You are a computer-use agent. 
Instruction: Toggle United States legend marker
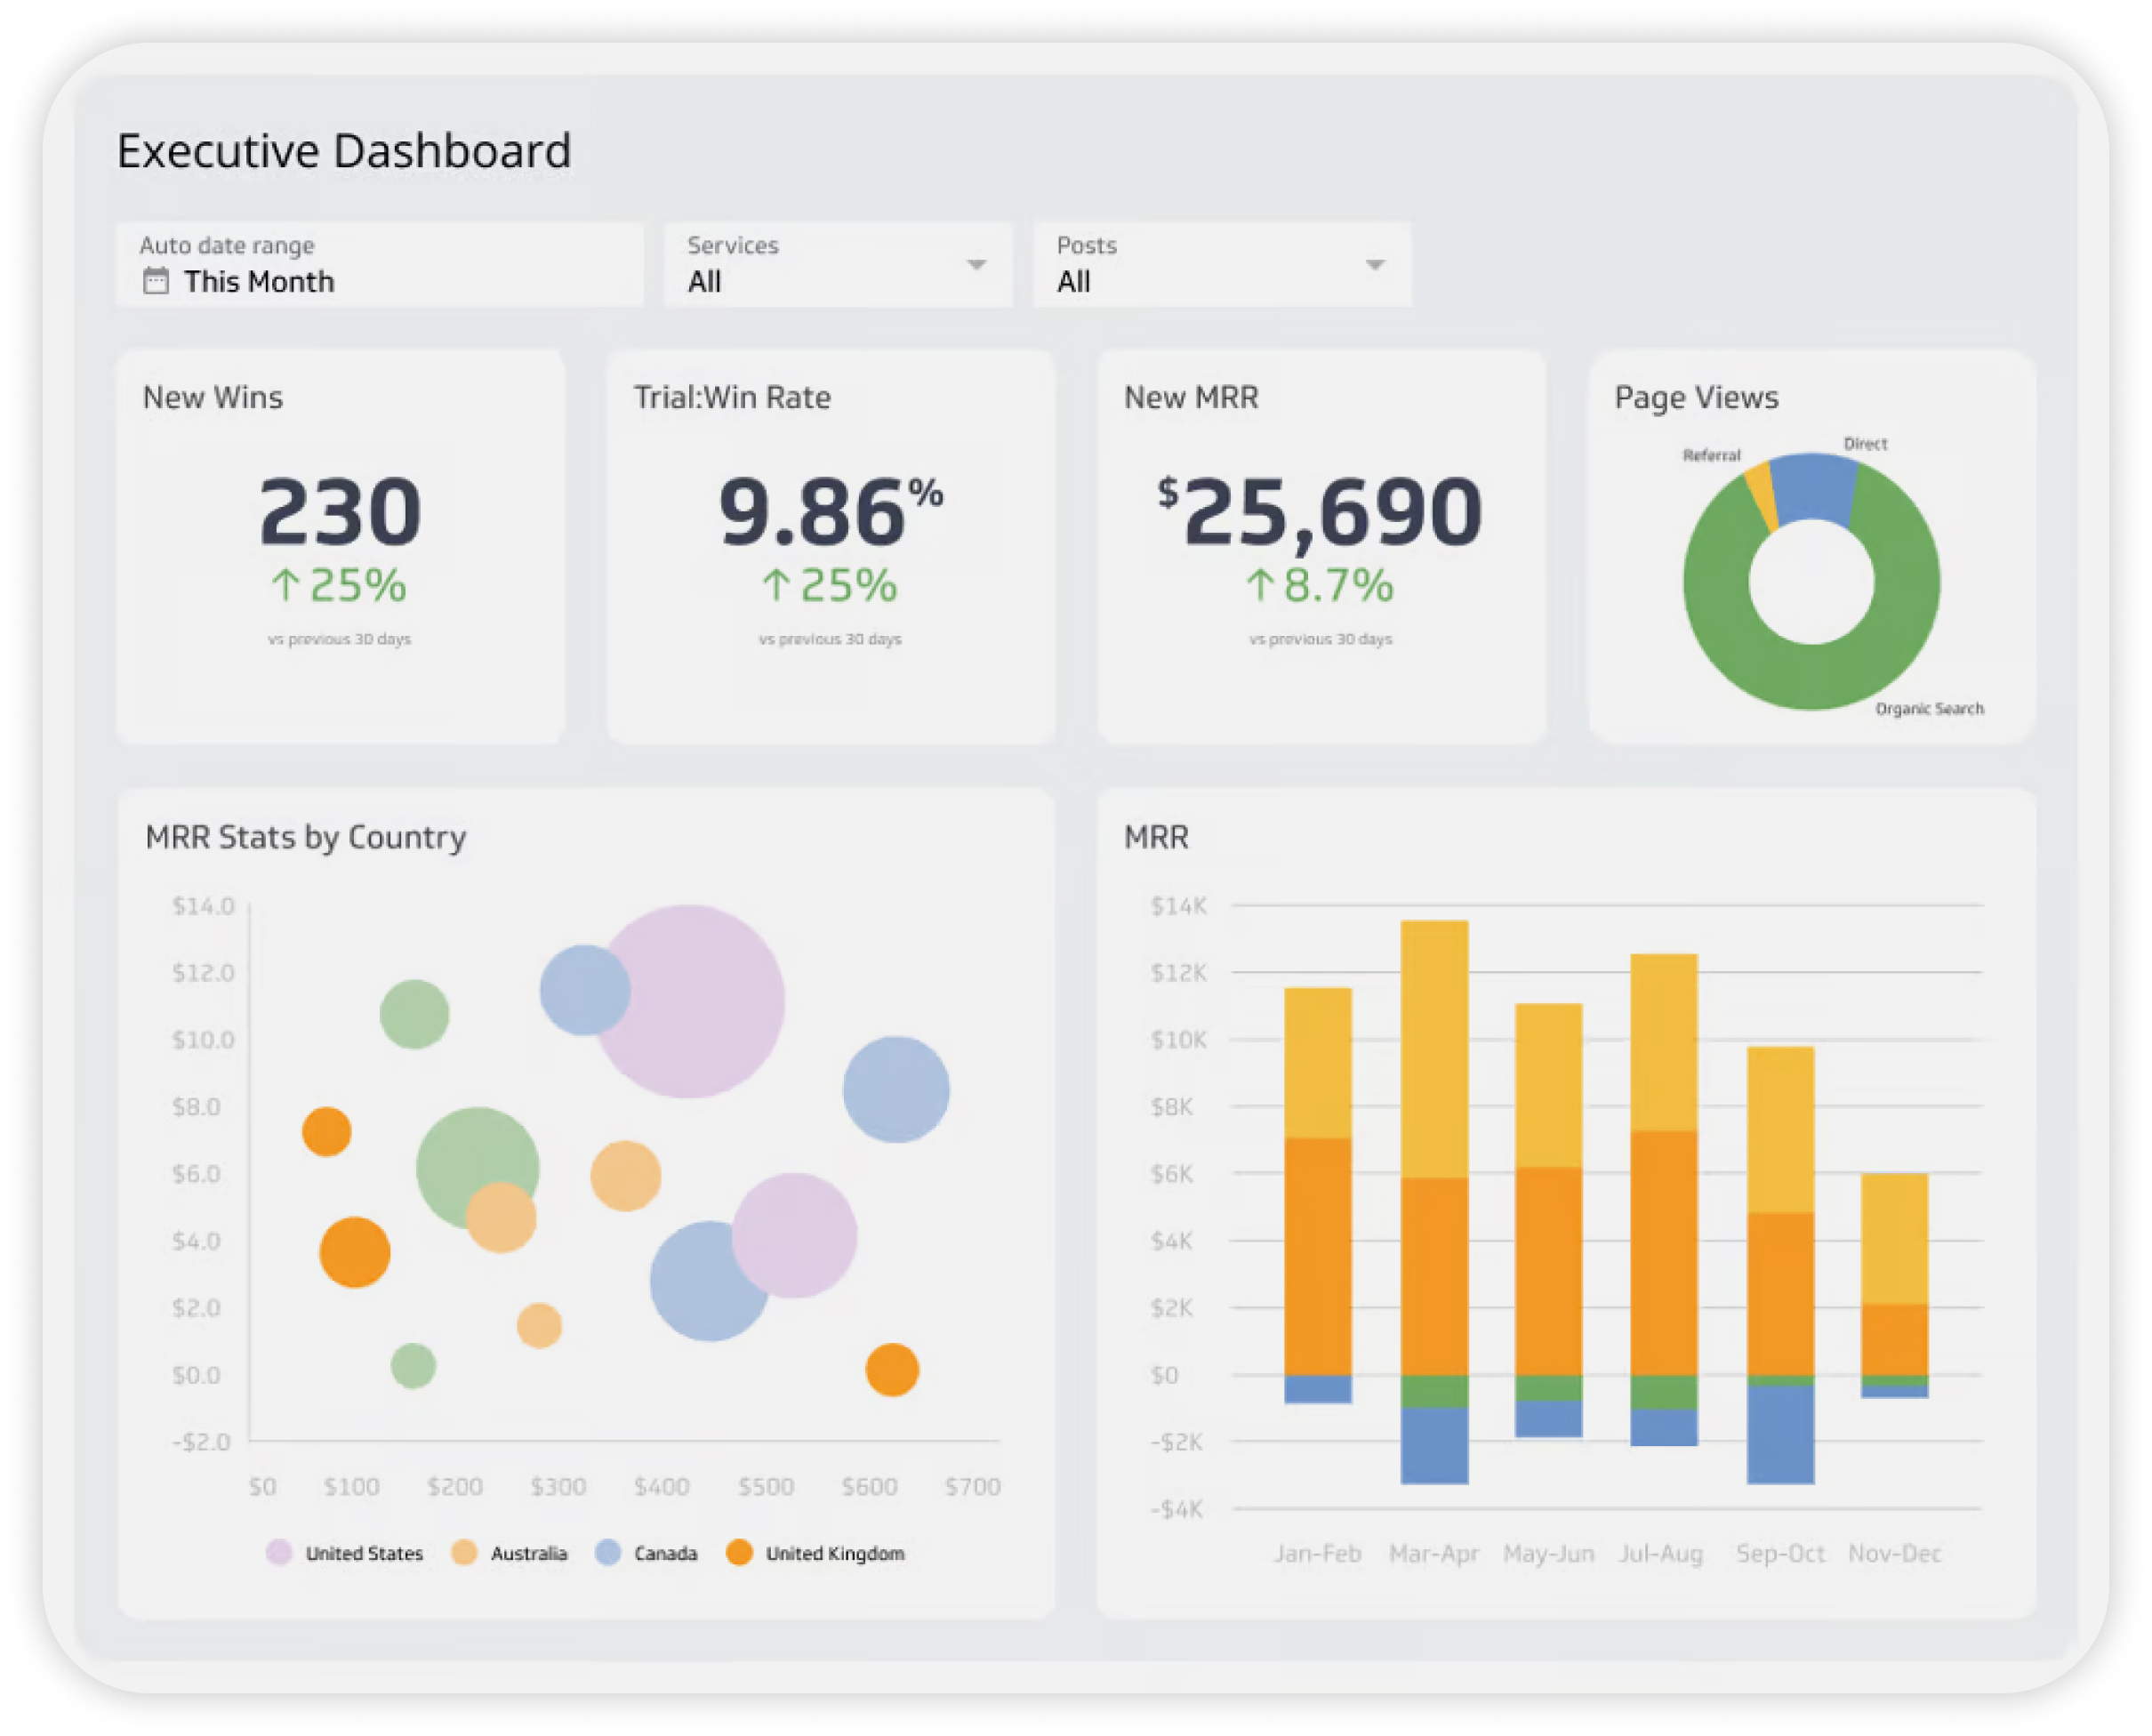(279, 1552)
